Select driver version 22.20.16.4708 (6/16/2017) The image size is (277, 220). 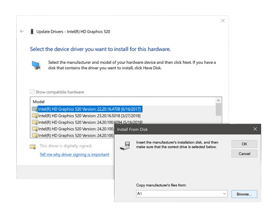point(90,109)
